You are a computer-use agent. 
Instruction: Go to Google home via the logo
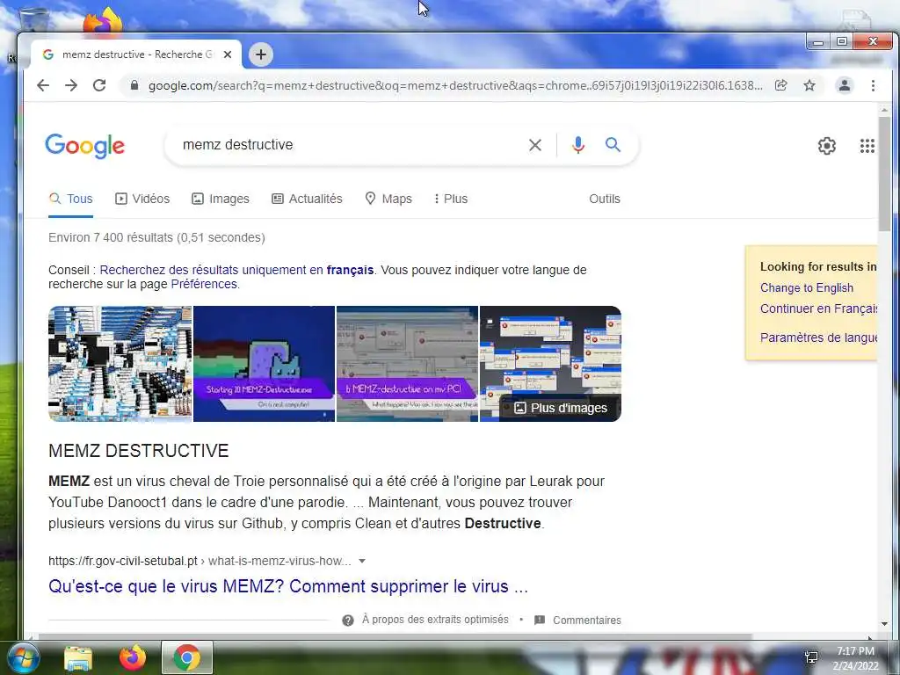[x=85, y=146]
